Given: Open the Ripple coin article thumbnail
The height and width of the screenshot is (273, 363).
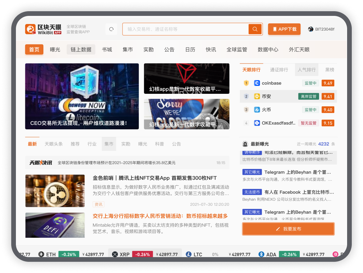Looking at the screenshot, I should click(x=55, y=191).
